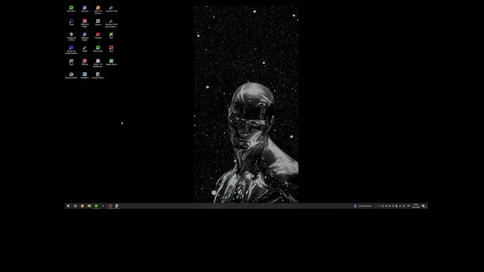Open the notification center
This screenshot has height=272, width=484.
tap(423, 206)
